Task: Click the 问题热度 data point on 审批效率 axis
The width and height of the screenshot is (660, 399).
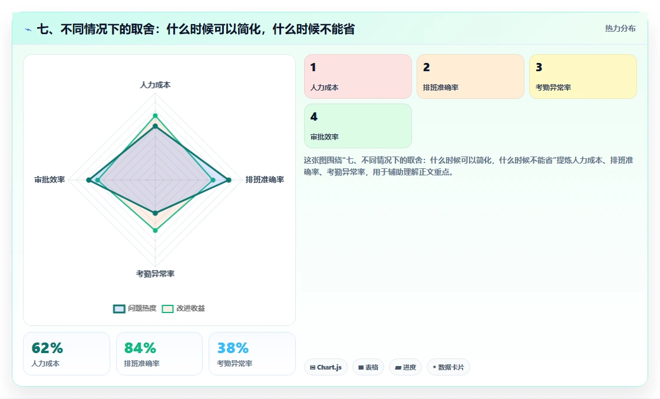Action: (x=88, y=180)
